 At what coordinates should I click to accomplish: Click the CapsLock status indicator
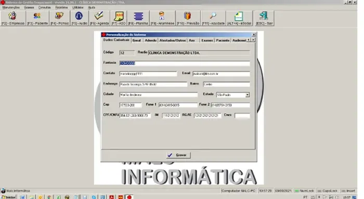point(328,191)
